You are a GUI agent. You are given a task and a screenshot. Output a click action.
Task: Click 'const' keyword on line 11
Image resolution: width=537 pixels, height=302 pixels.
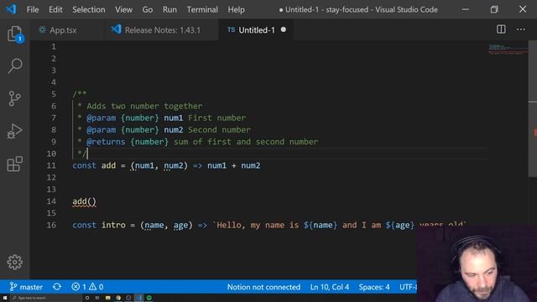84,166
